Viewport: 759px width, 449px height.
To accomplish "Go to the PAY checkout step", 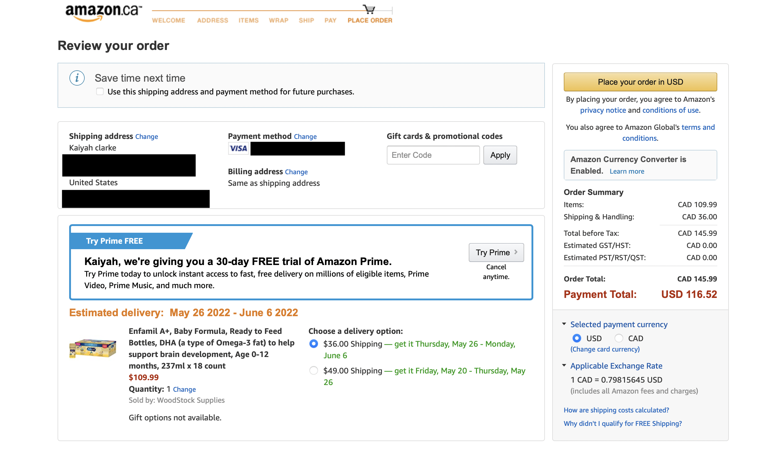I will (330, 20).
